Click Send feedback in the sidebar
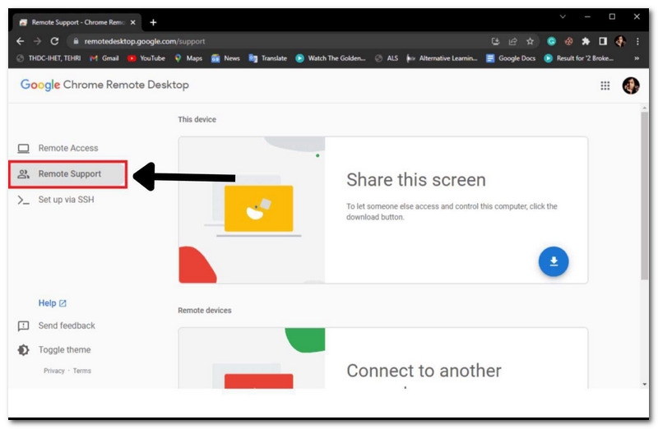 pos(56,325)
